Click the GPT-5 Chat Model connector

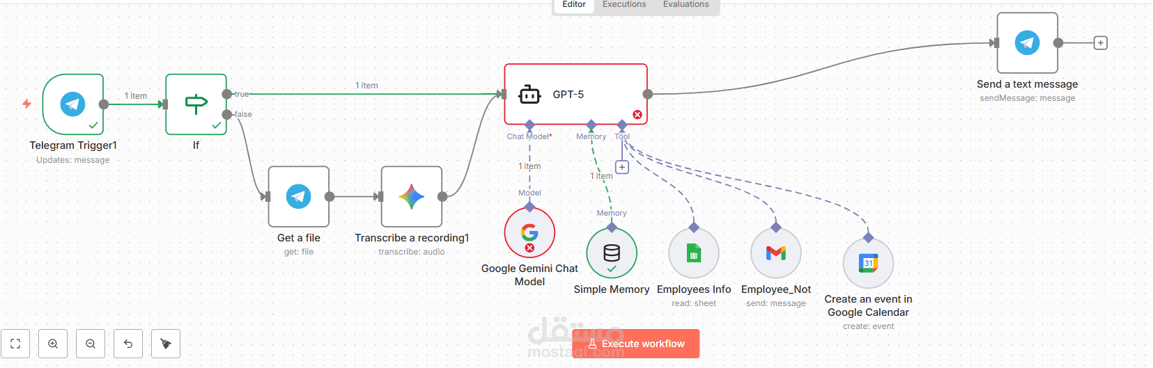tap(529, 125)
